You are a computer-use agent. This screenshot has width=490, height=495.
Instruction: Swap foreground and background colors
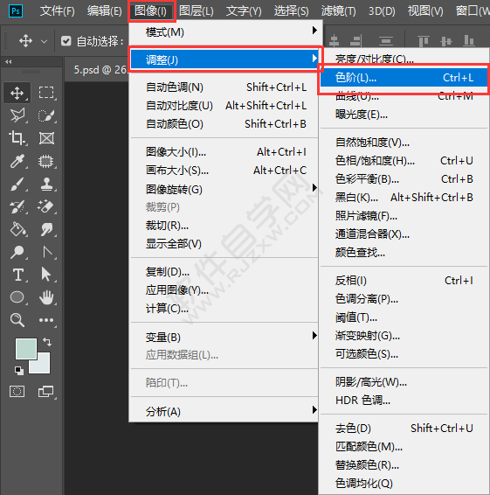coord(47,342)
